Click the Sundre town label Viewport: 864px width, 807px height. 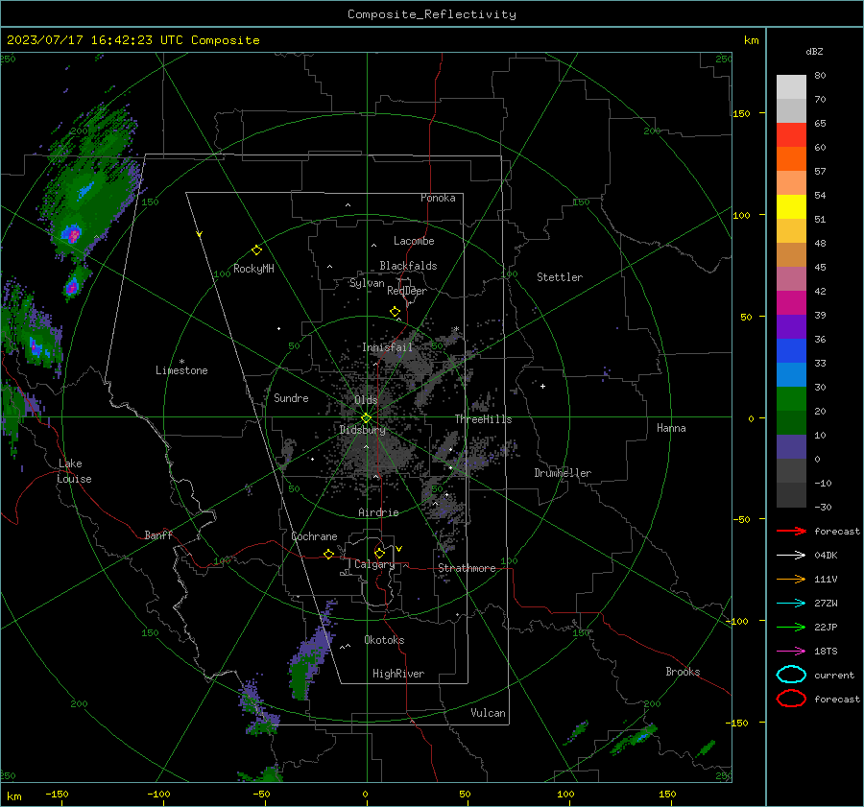(x=291, y=397)
